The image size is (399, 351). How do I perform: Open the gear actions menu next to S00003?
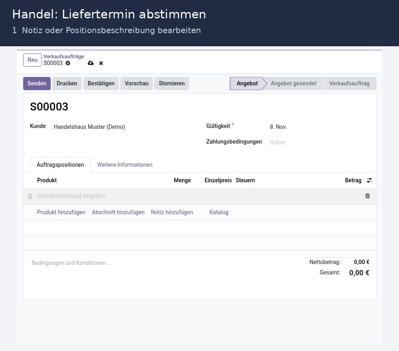pyautogui.click(x=68, y=63)
